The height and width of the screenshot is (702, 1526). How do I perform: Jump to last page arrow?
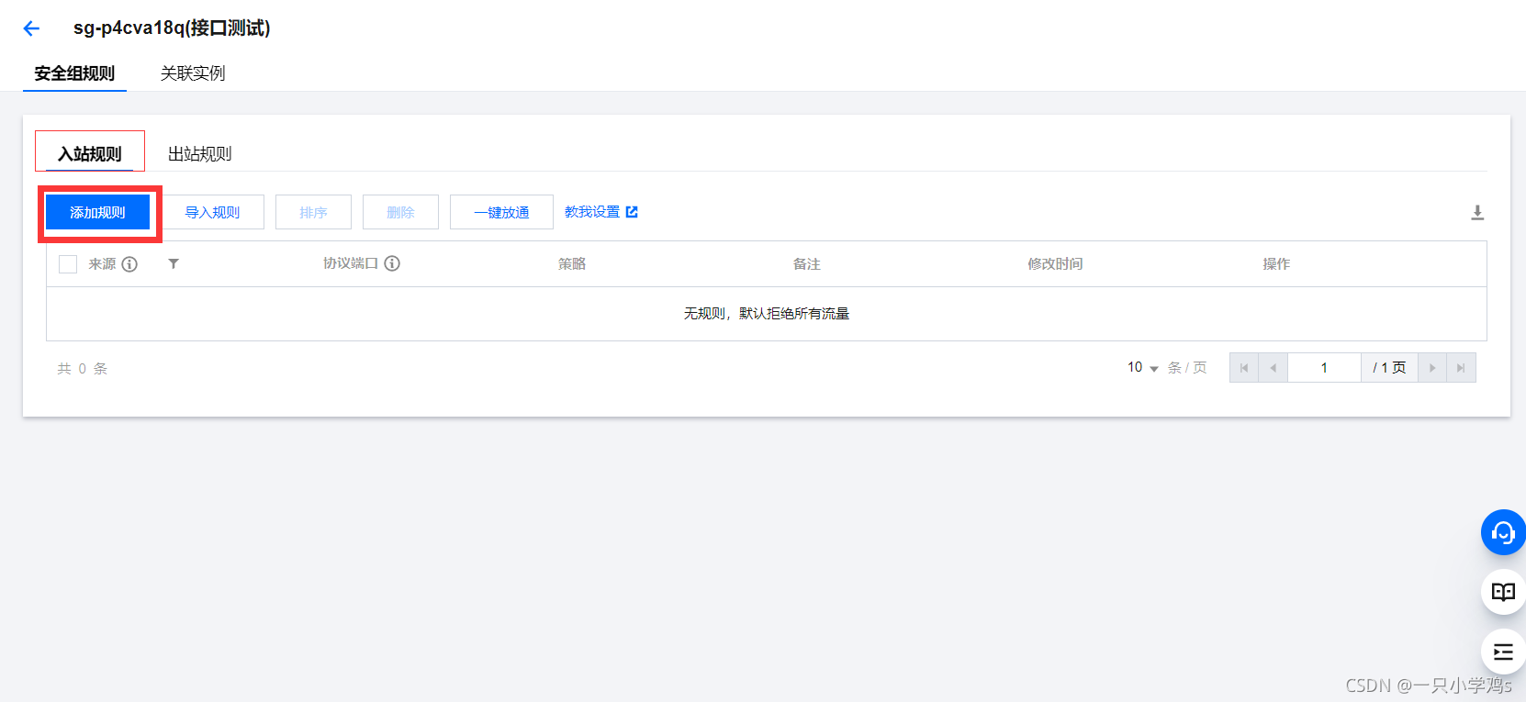1461,368
